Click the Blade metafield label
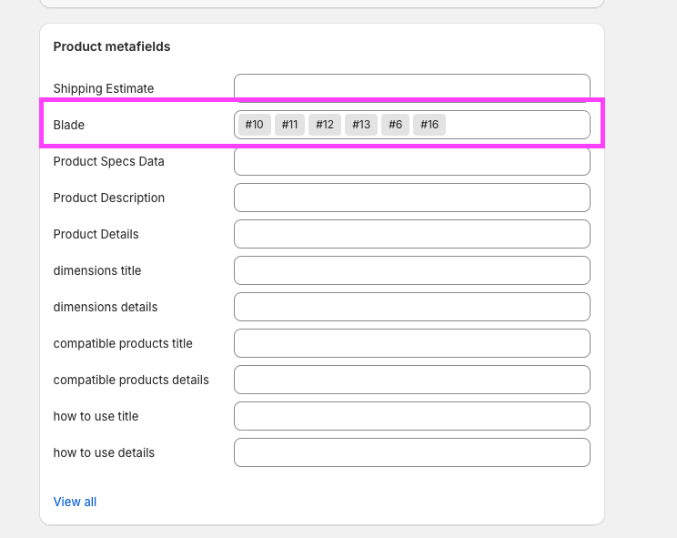Screen dimensions: 677x538 pos(69,125)
